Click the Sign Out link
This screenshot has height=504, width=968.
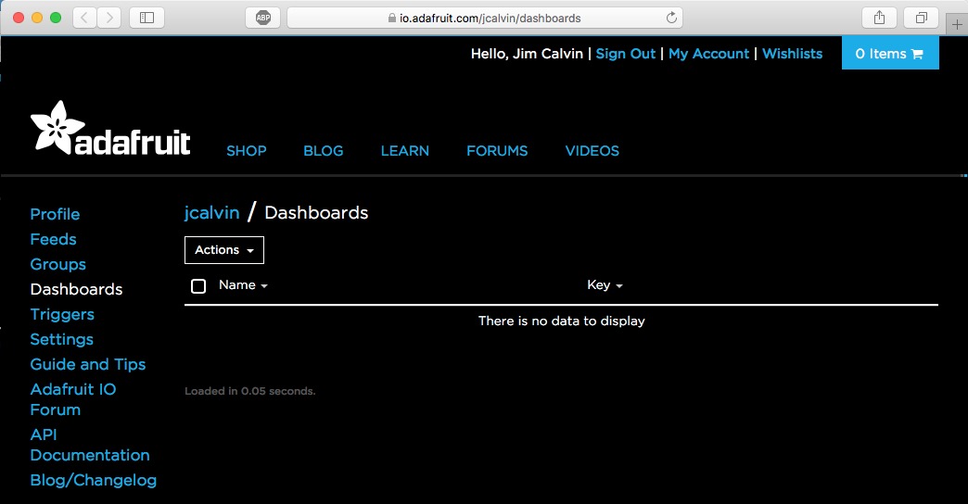[625, 54]
